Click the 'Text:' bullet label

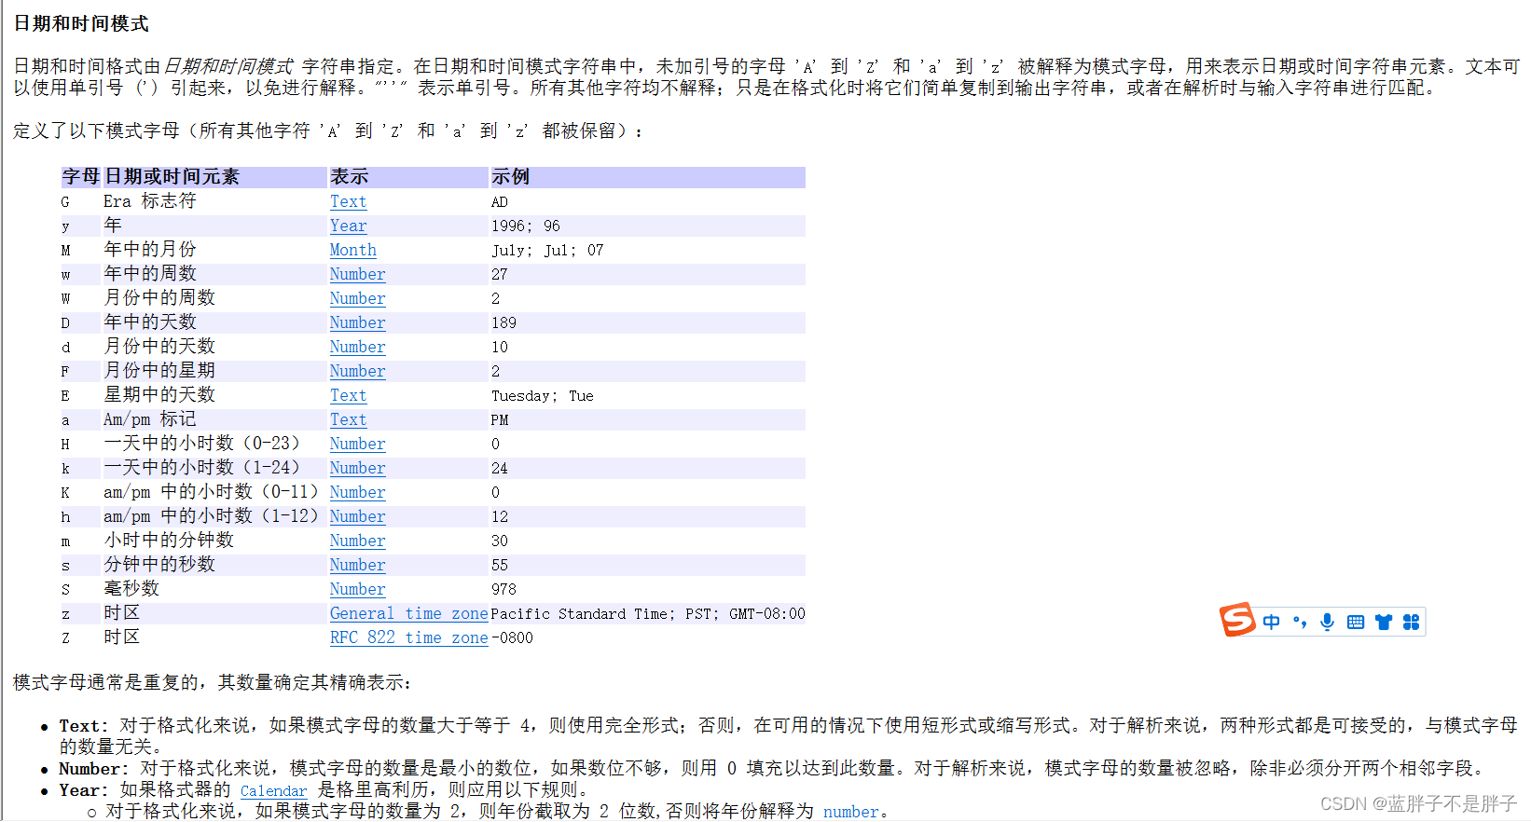(x=84, y=726)
